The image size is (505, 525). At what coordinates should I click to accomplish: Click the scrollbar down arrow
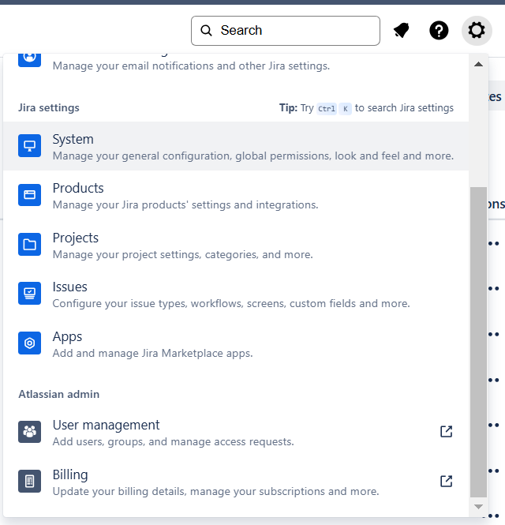point(478,507)
